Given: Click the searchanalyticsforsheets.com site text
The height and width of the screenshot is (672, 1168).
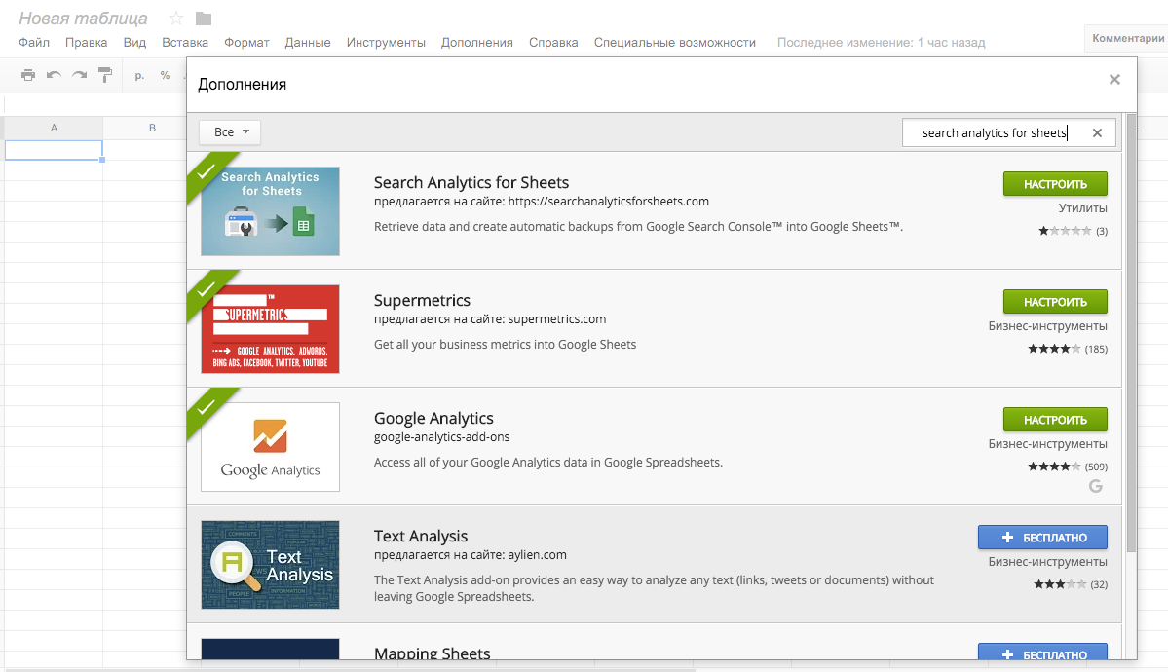Looking at the screenshot, I should (x=609, y=202).
